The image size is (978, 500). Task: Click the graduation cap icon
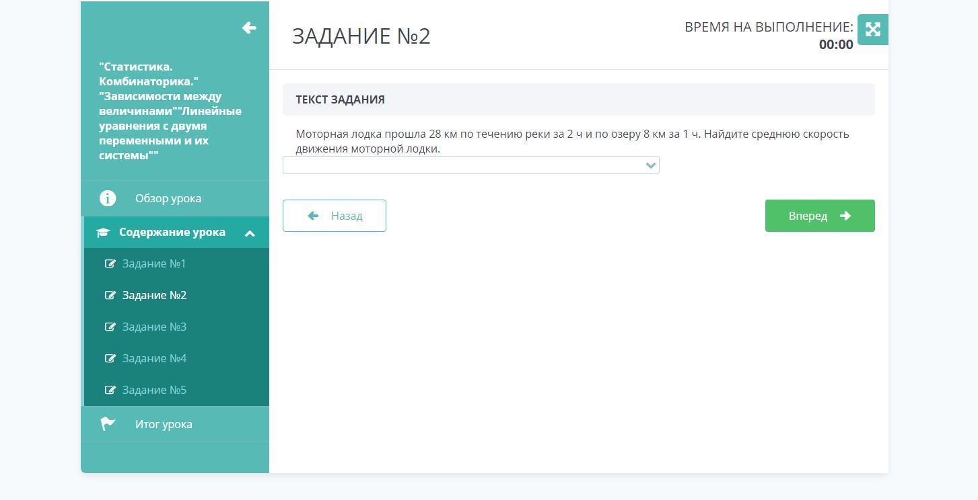pyautogui.click(x=103, y=233)
